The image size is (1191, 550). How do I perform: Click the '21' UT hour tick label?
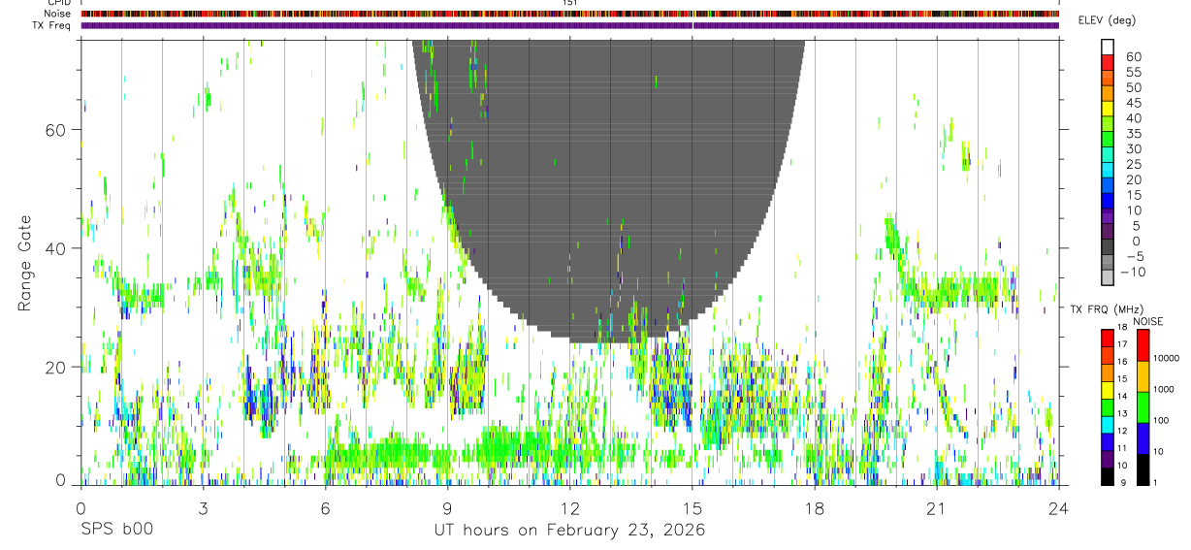pos(936,507)
